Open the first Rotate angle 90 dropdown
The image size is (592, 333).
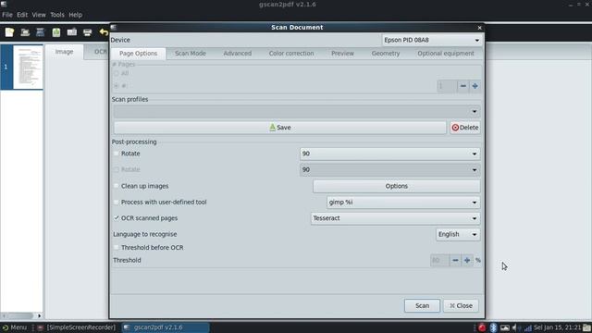390,154
